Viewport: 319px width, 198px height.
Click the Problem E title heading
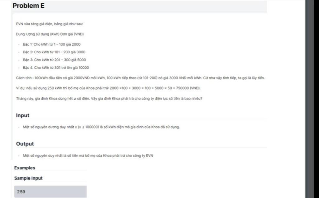pos(28,6)
